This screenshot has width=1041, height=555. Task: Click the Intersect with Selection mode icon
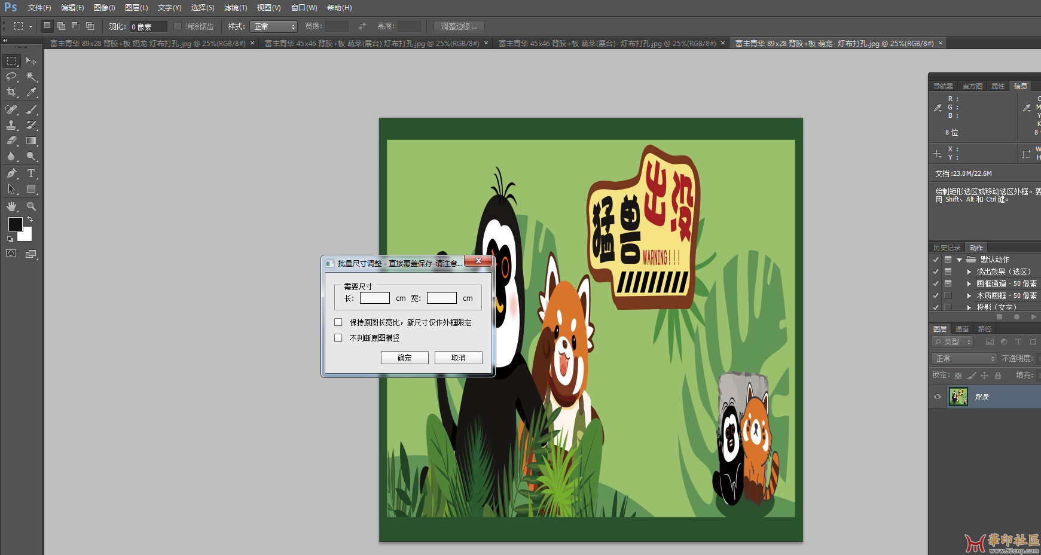pos(90,26)
